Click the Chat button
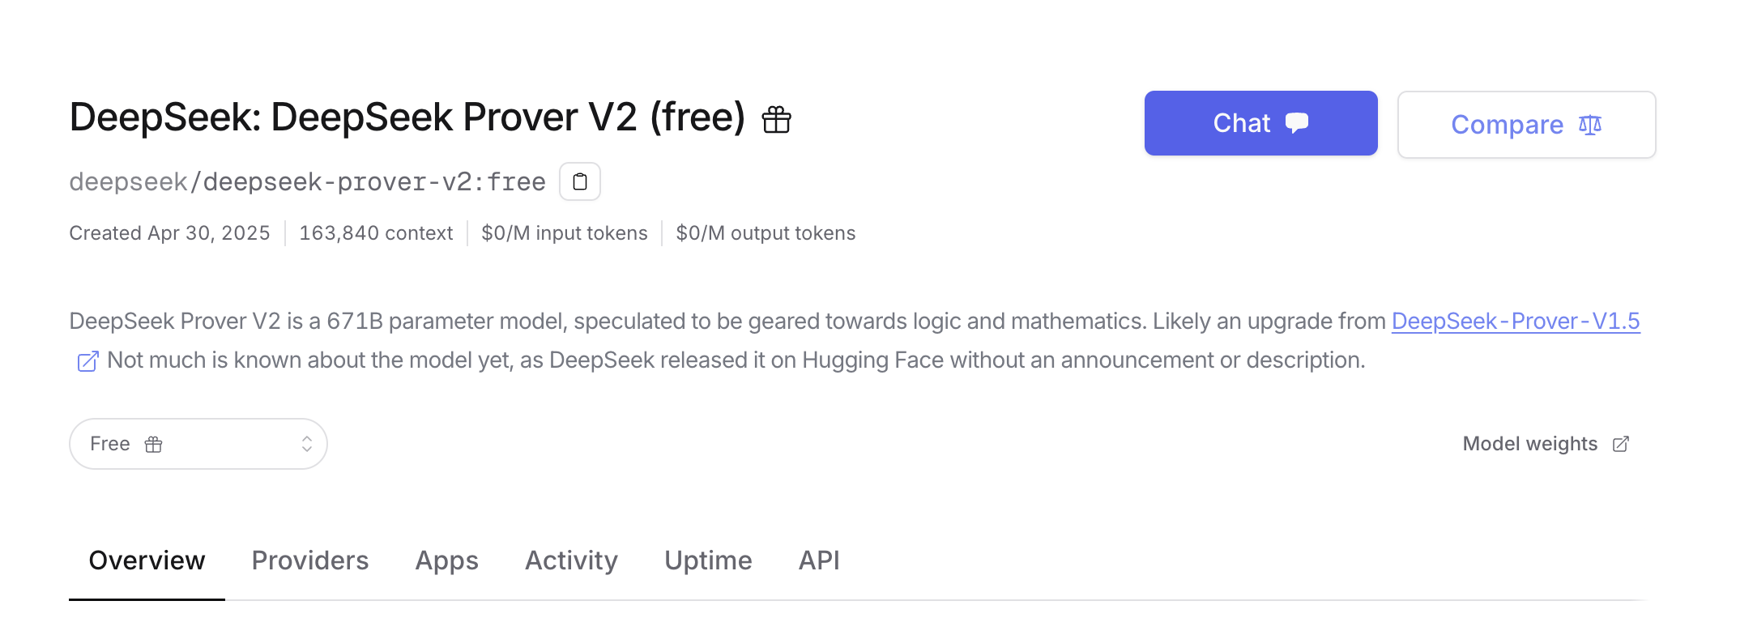 [1260, 122]
